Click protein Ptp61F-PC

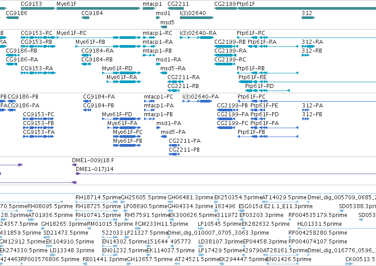pos(307,101)
